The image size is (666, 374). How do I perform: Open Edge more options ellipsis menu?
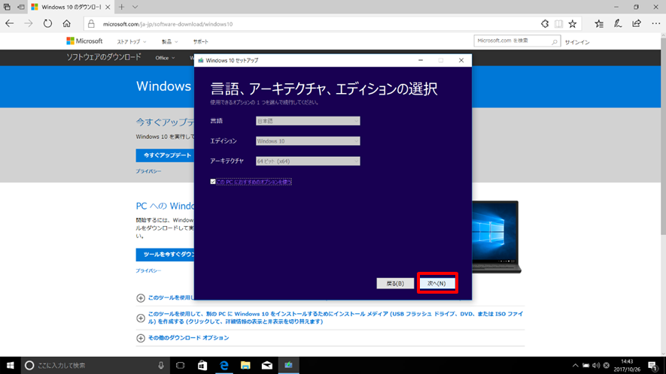click(655, 24)
